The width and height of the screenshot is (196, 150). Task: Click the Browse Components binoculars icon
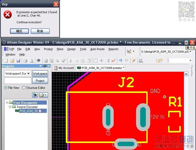point(141,61)
